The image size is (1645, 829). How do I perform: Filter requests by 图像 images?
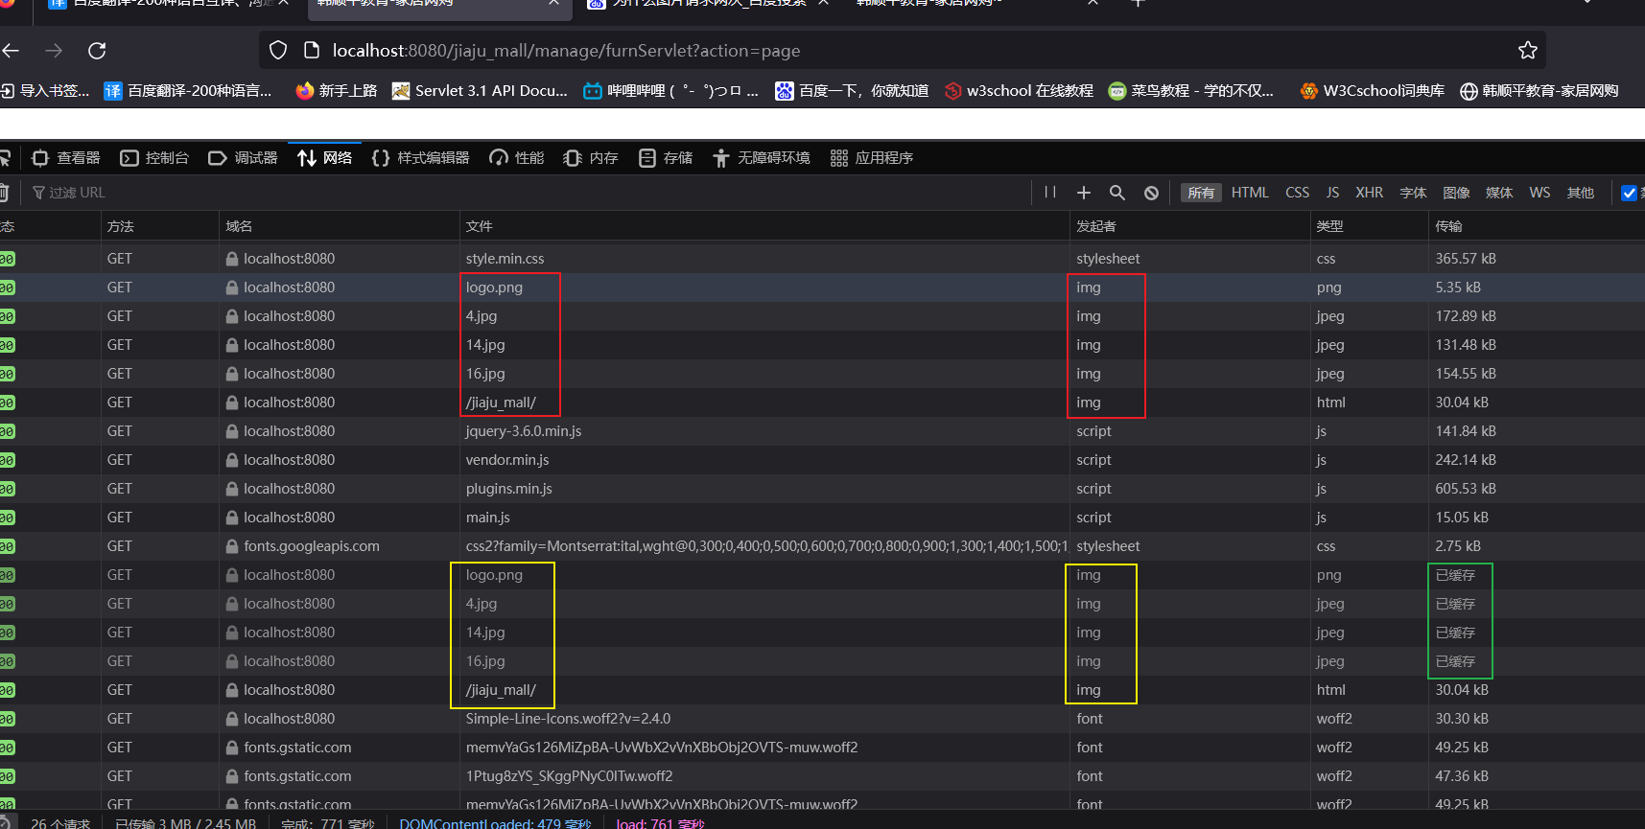click(1456, 193)
